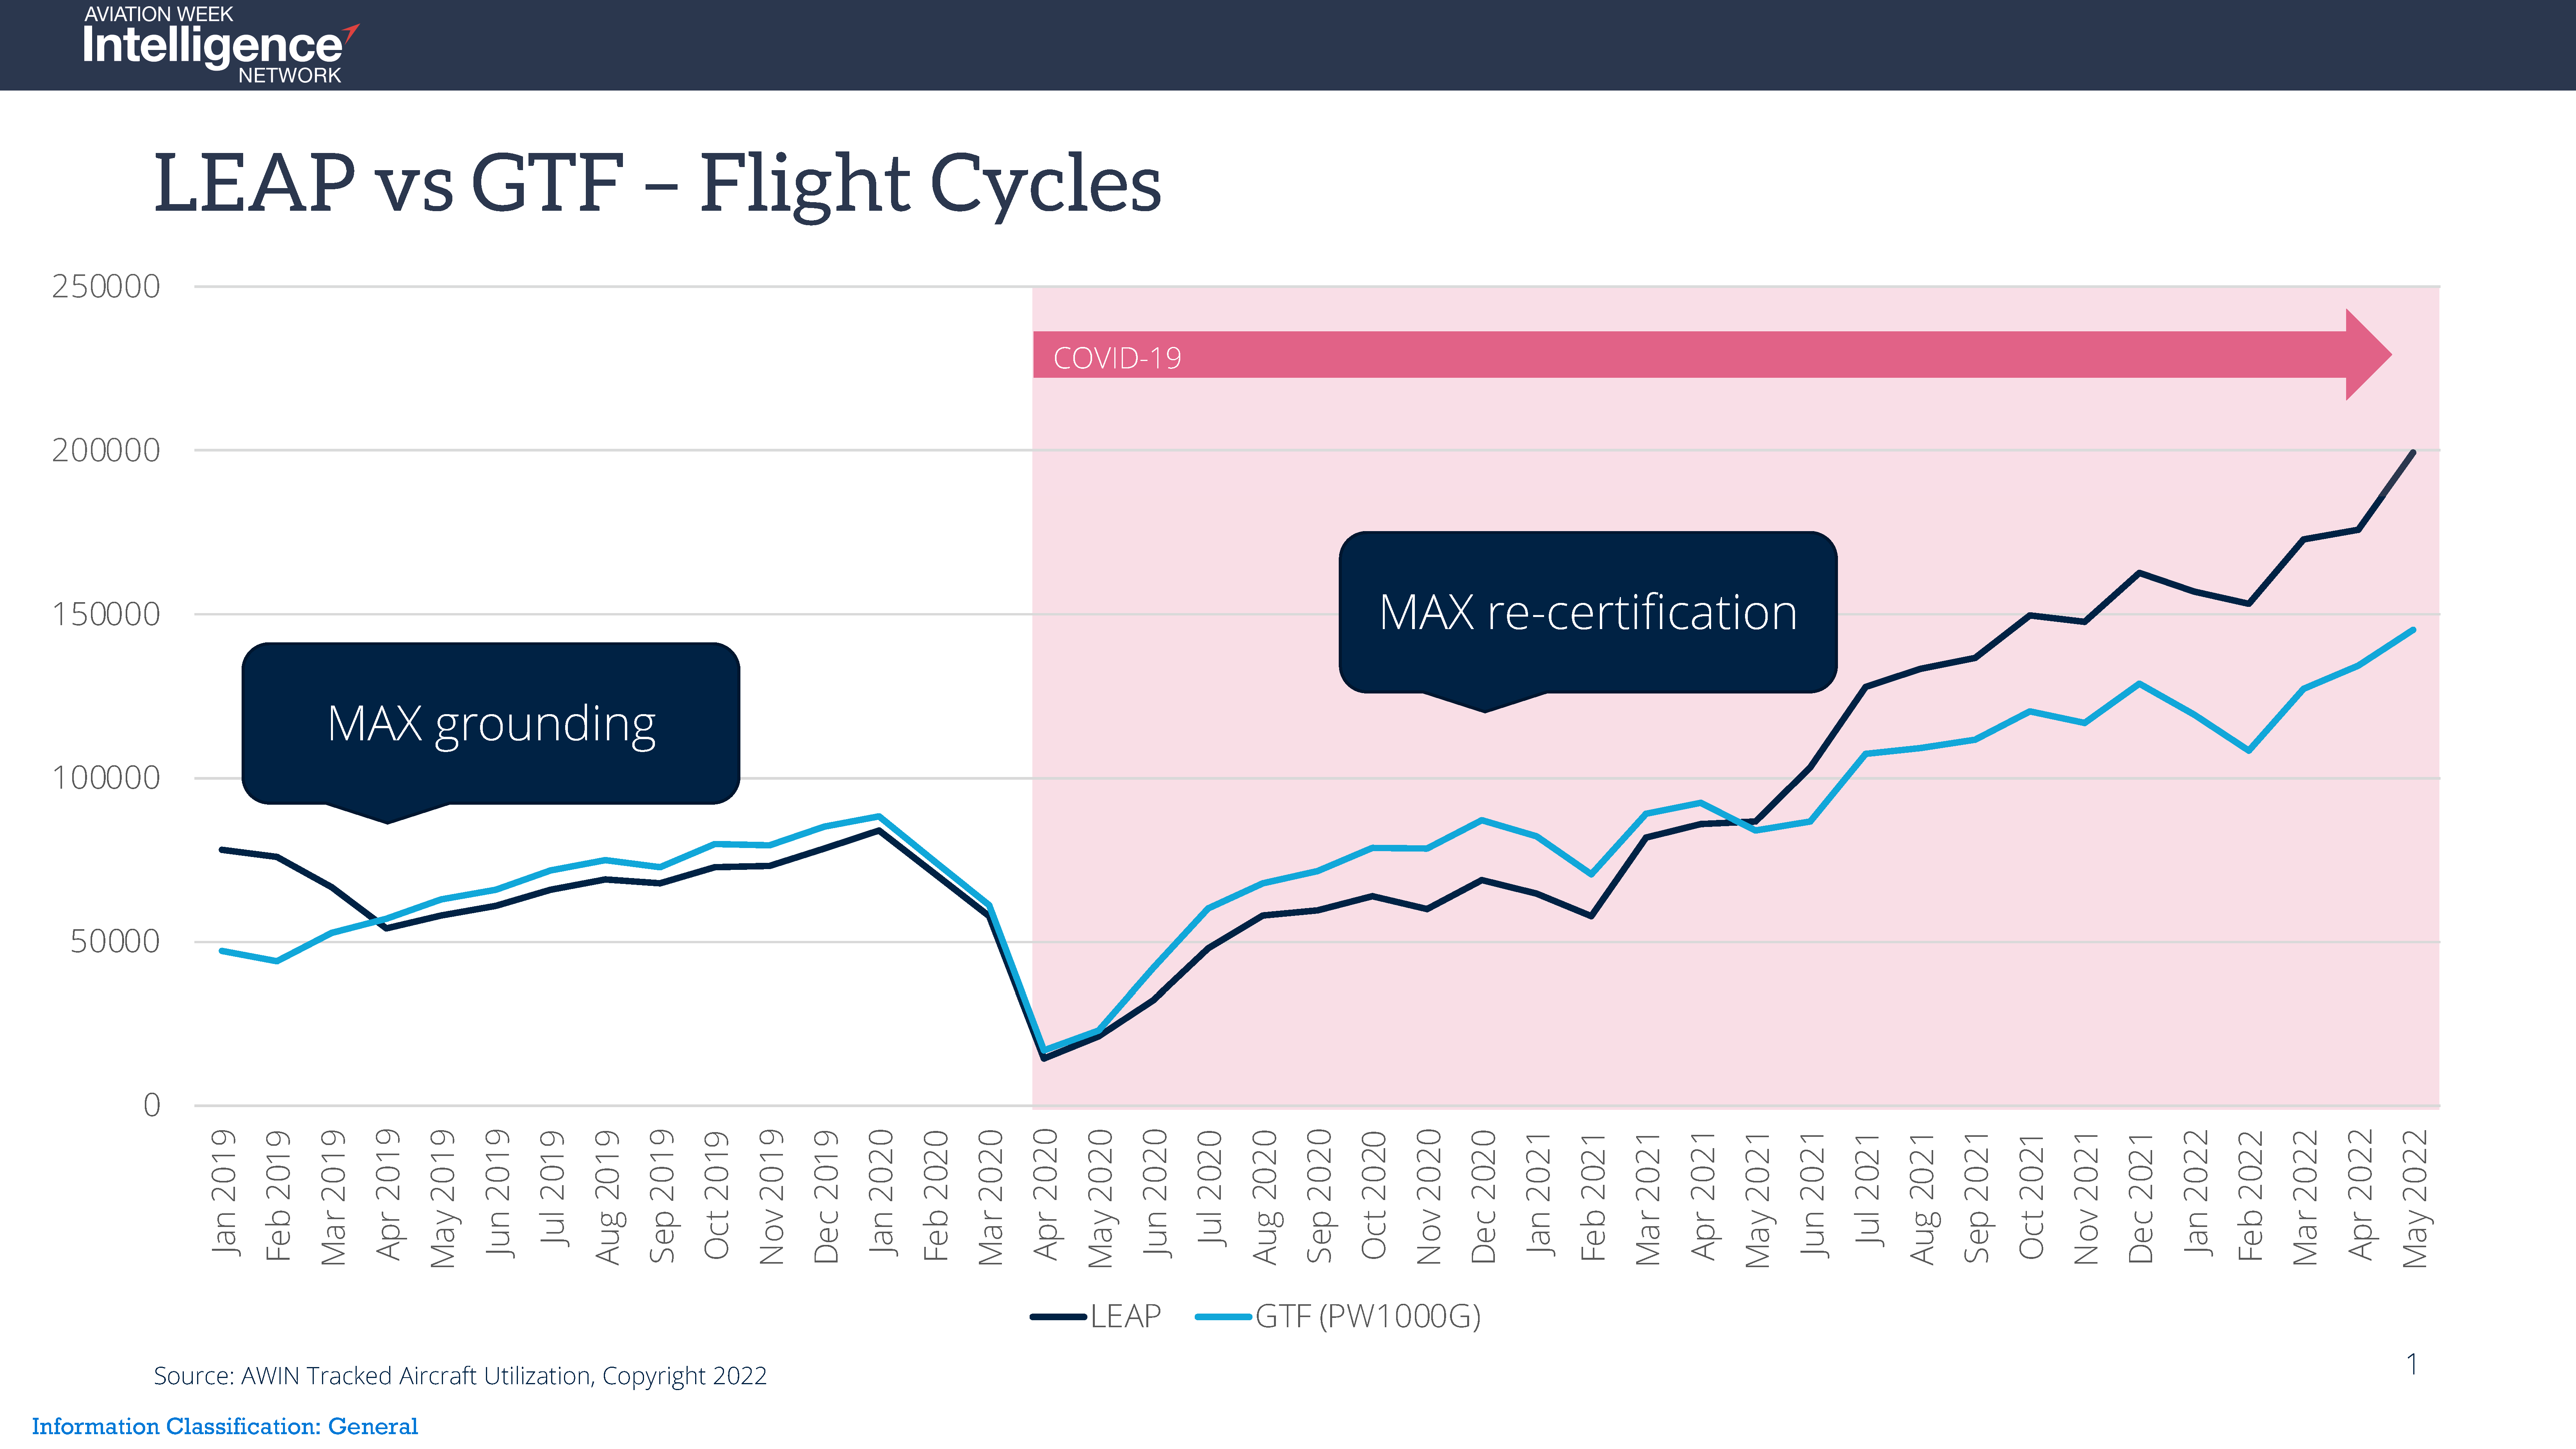The height and width of the screenshot is (1449, 2576).
Task: Select the MAX re-certification callout box
Action: click(1587, 612)
